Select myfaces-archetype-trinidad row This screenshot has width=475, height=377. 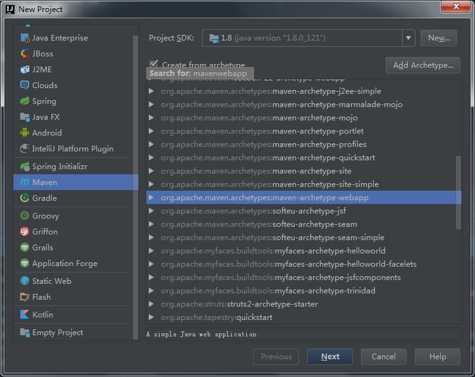tap(304, 291)
